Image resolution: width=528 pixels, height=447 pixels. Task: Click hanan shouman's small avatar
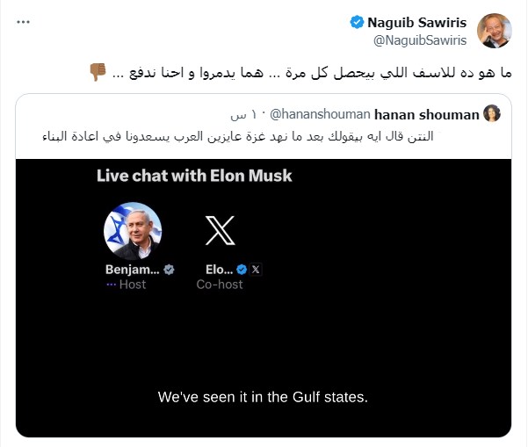(x=493, y=114)
